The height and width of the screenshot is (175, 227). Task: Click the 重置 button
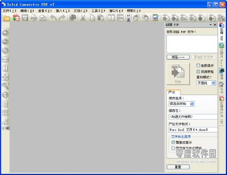coord(178,167)
